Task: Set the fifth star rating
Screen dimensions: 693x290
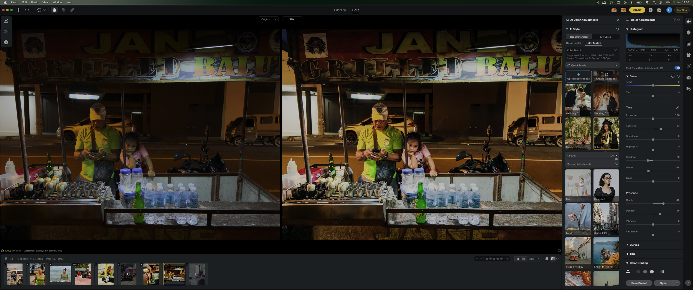Action: pos(501,259)
